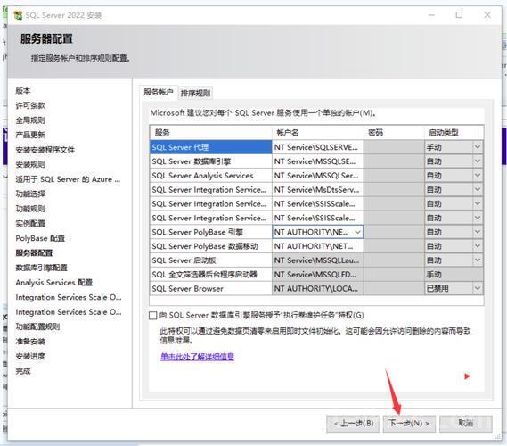507x446 pixels.
Task: Open startup type dropdown for SQL Server 数据库引擎
Action: 478,161
